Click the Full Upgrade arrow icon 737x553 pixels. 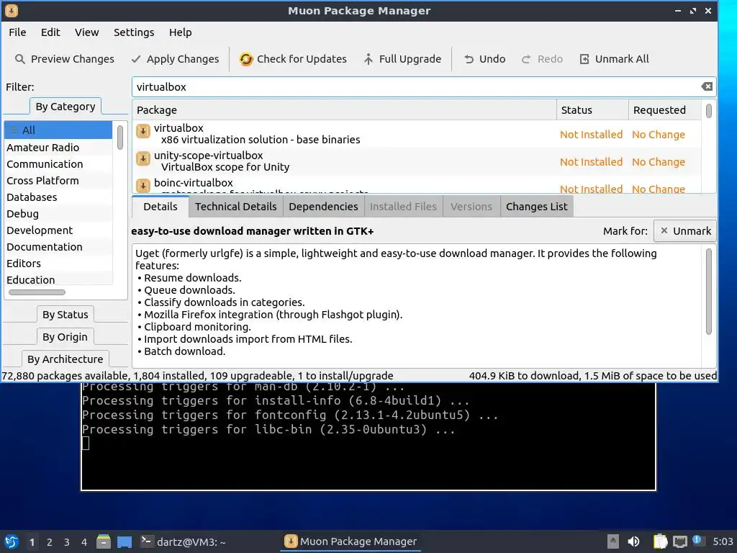click(x=368, y=59)
